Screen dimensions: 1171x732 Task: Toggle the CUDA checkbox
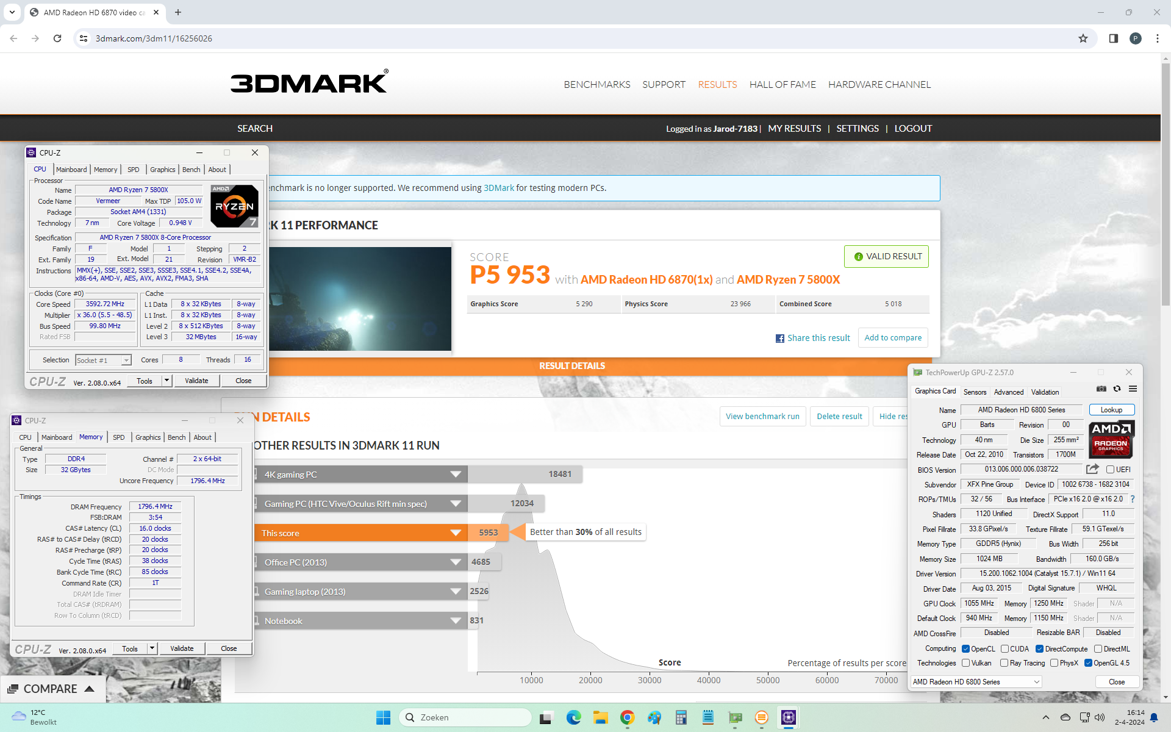tap(1004, 648)
